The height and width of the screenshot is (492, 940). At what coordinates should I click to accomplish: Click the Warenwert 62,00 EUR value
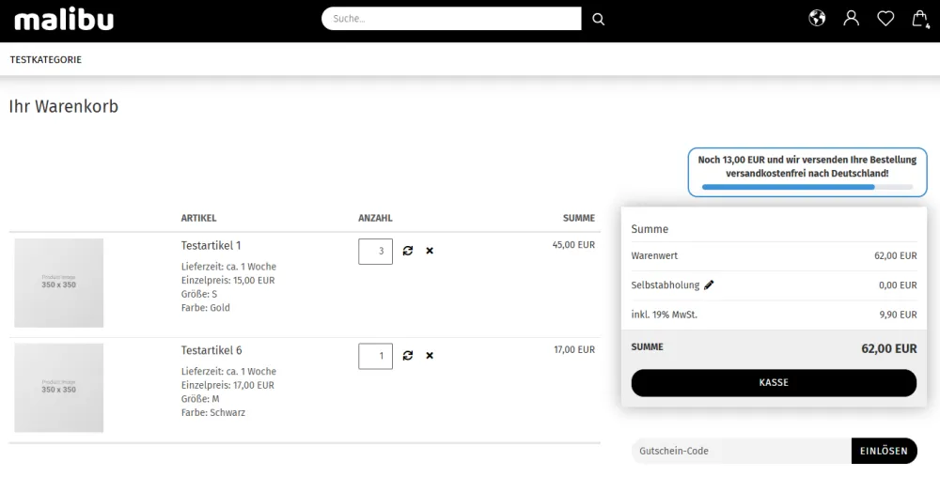[x=895, y=255]
